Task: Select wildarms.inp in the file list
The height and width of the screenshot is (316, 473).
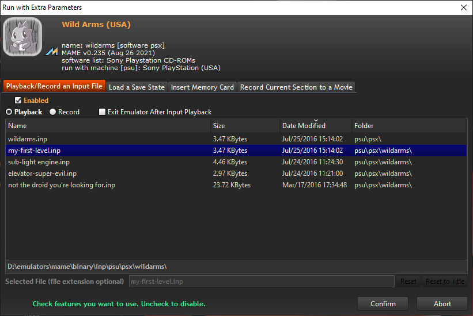Action: click(x=27, y=139)
